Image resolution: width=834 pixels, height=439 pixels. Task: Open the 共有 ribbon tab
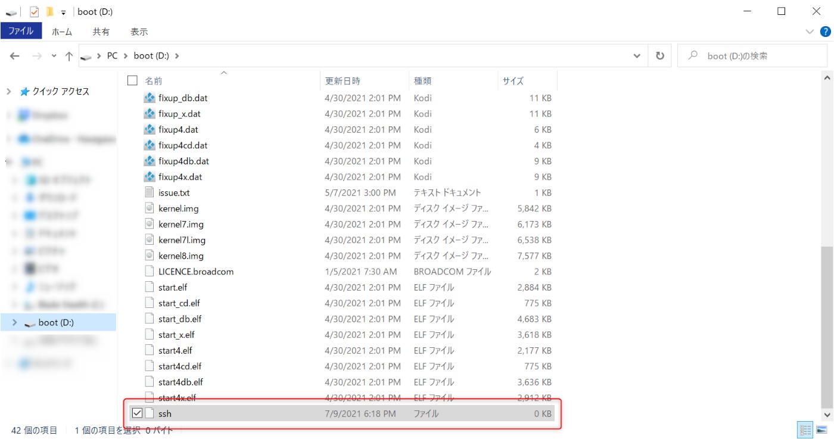101,32
